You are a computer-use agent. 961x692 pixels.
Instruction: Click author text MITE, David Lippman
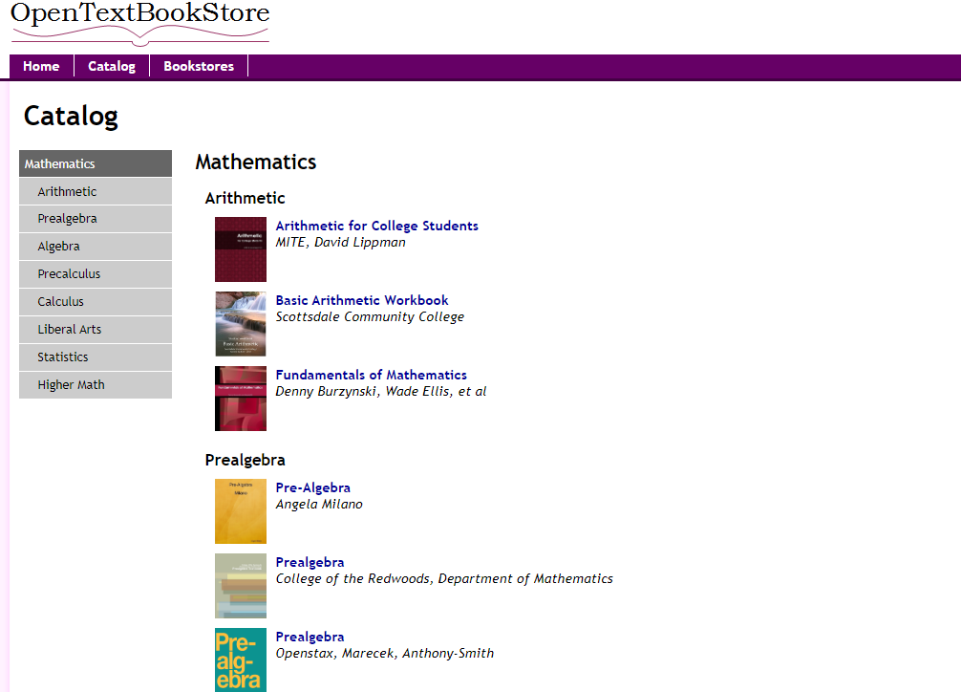(x=340, y=243)
